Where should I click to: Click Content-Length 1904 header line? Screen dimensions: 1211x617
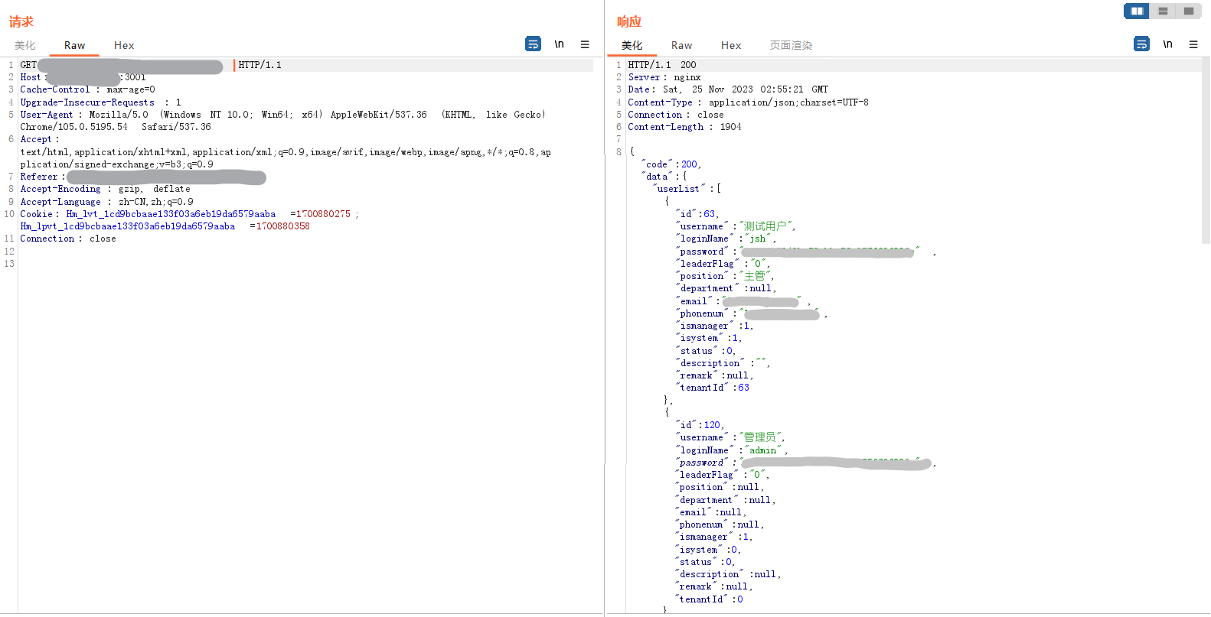pyautogui.click(x=684, y=127)
